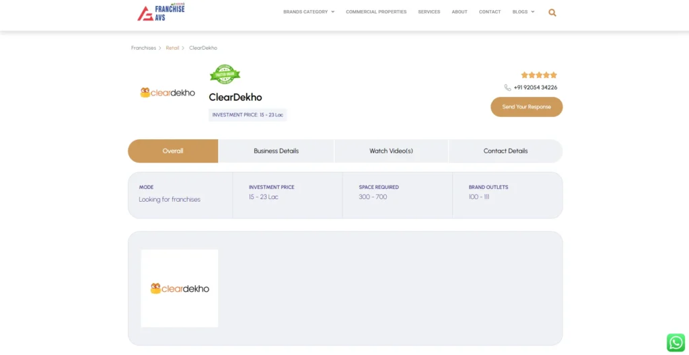Image resolution: width=689 pixels, height=355 pixels.
Task: Click the five-star rating
Action: pos(539,75)
